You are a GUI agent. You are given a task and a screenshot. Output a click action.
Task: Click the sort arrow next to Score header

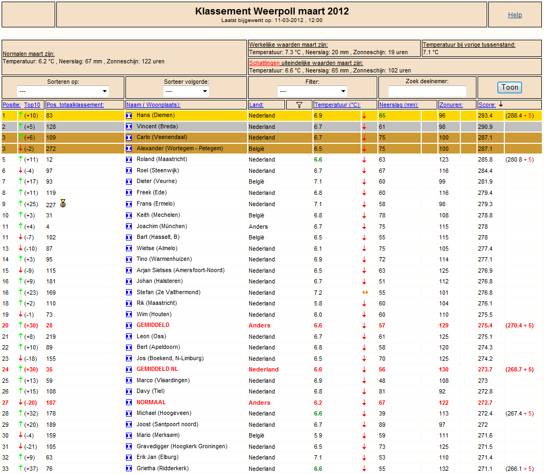[x=501, y=104]
